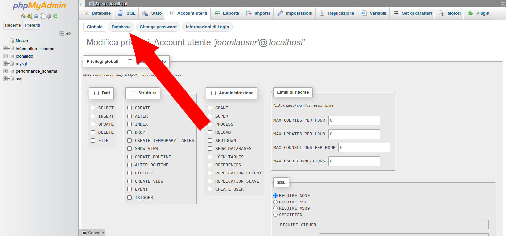This screenshot has width=506, height=236.
Task: Expand the sys tree node
Action: pos(5,79)
